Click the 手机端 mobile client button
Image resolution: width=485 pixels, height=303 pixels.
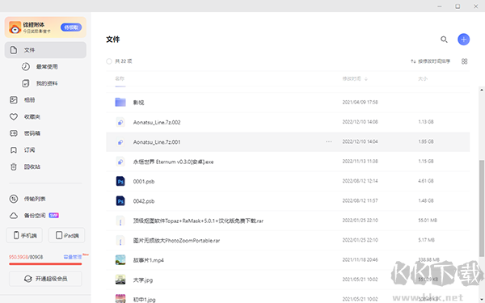click(24, 235)
